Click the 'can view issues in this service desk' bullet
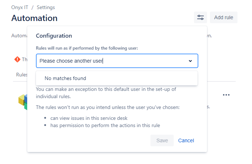Image resolution: width=252 pixels, height=164 pixels. (x=89, y=118)
